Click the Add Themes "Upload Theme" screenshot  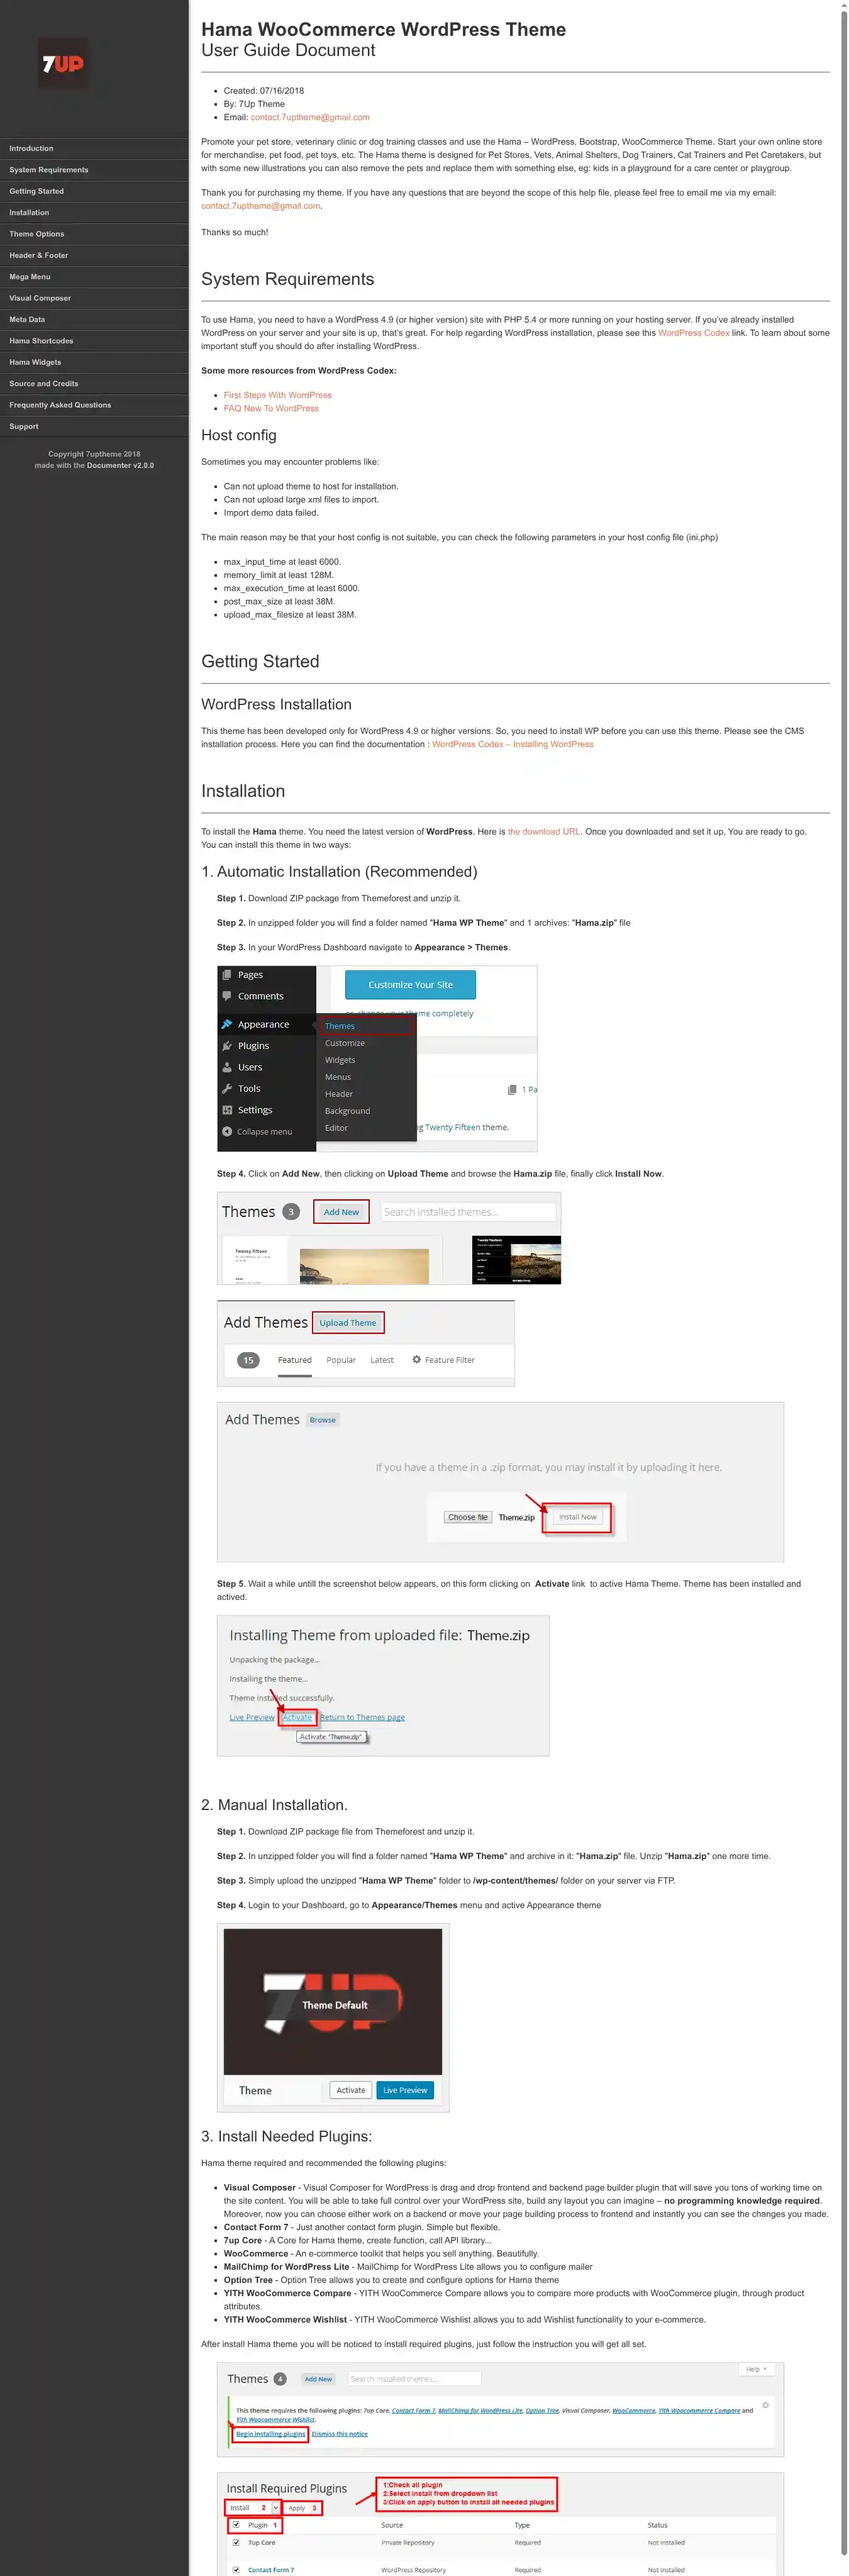pyautogui.click(x=366, y=1343)
